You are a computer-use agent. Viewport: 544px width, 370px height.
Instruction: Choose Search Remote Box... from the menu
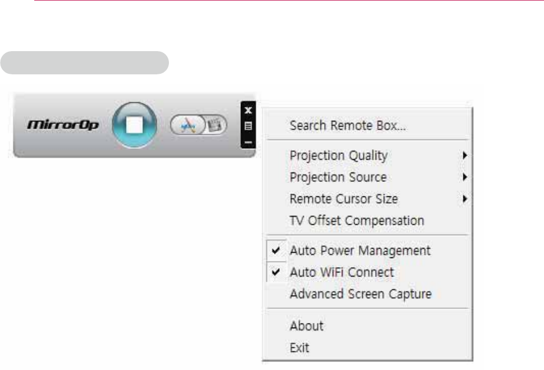(x=347, y=125)
